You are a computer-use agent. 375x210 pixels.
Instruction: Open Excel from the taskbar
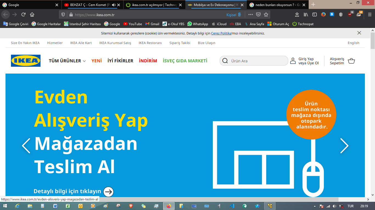[68, 206]
